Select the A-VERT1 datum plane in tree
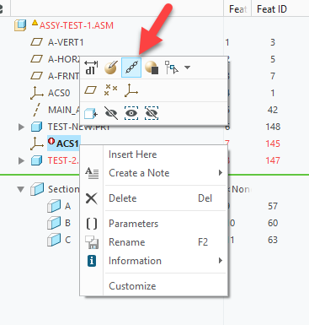The height and width of the screenshot is (325, 309). click(x=66, y=42)
